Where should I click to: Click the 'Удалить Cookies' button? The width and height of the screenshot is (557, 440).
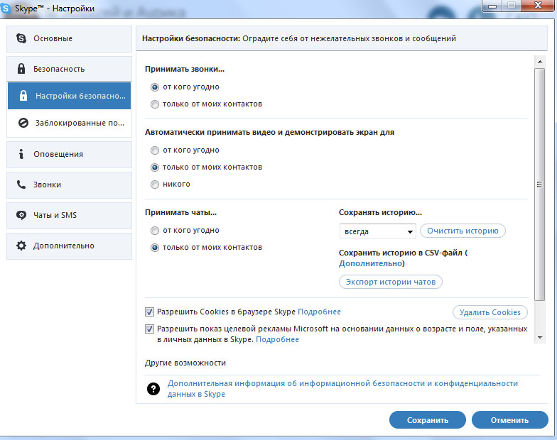[490, 312]
